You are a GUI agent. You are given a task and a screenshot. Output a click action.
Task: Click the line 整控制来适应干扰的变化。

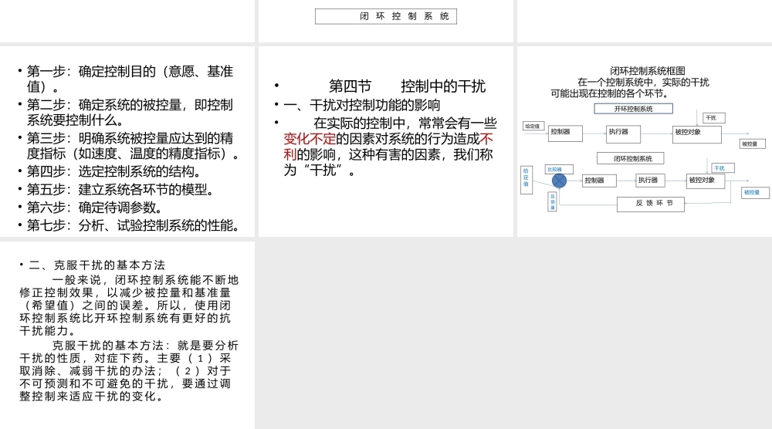92,396
